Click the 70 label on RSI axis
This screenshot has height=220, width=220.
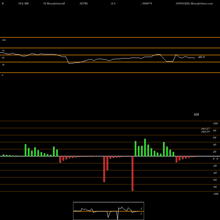[x=3, y=51]
